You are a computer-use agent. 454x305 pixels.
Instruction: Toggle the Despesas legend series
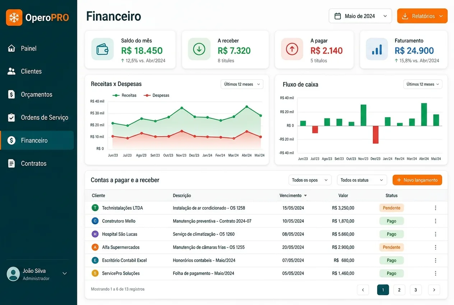click(156, 95)
